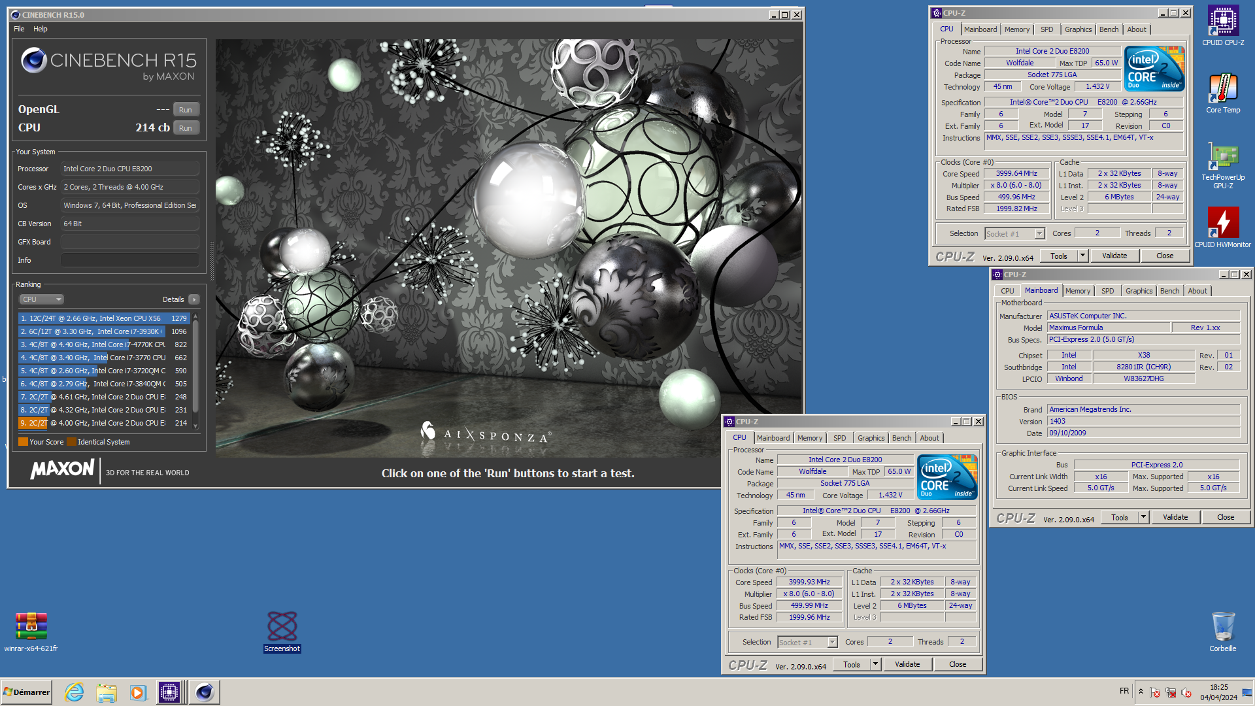Open the Core Temp desktop icon
1255x706 pixels.
(1223, 93)
